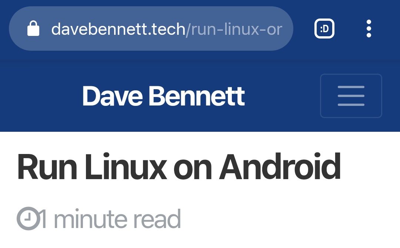Focus the davebennett.tech address bar
The height and width of the screenshot is (248, 400).
pos(151,29)
